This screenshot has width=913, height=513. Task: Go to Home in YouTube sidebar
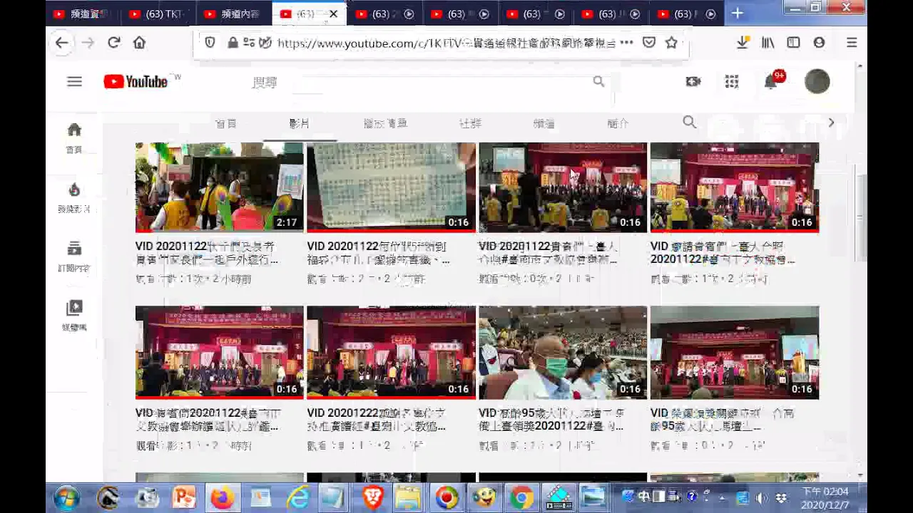coord(74,138)
